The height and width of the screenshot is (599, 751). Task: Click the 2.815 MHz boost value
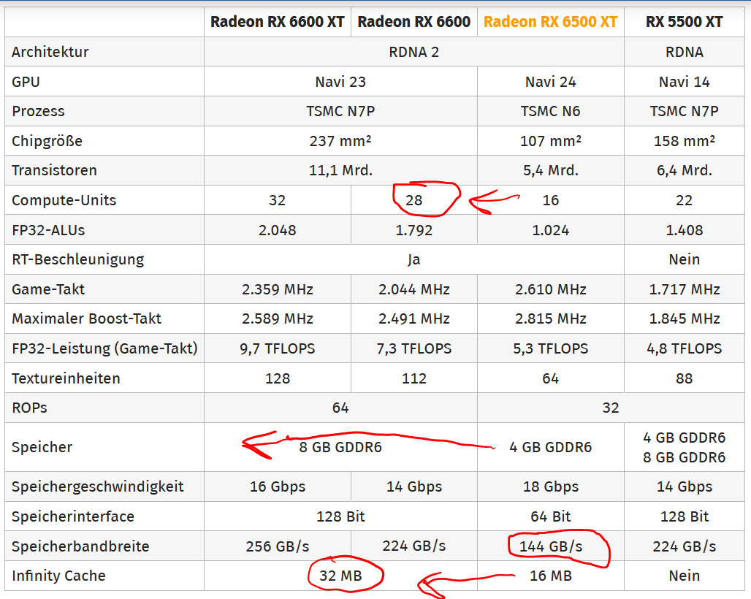[550, 319]
